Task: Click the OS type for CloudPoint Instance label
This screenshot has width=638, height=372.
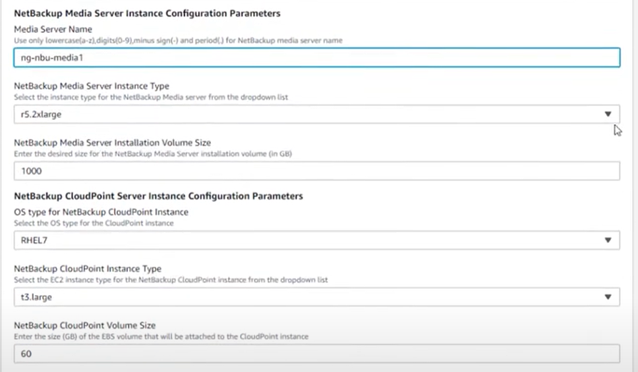Action: [101, 212]
